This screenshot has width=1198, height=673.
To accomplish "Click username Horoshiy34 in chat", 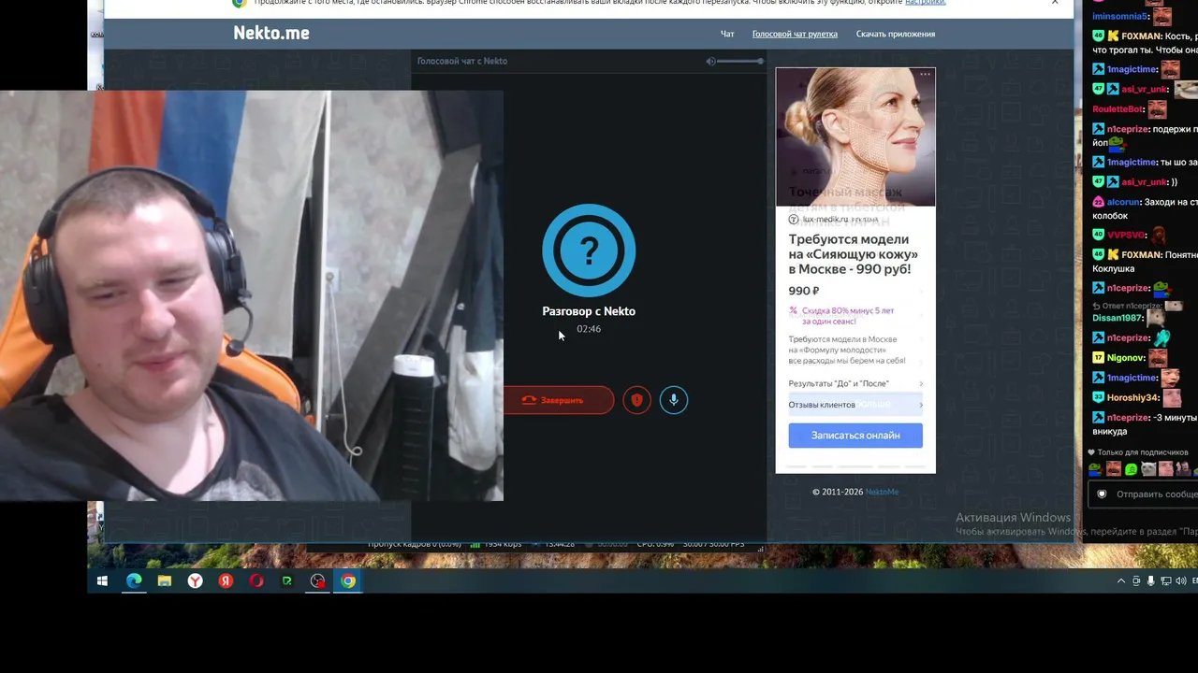I will (x=1132, y=398).
